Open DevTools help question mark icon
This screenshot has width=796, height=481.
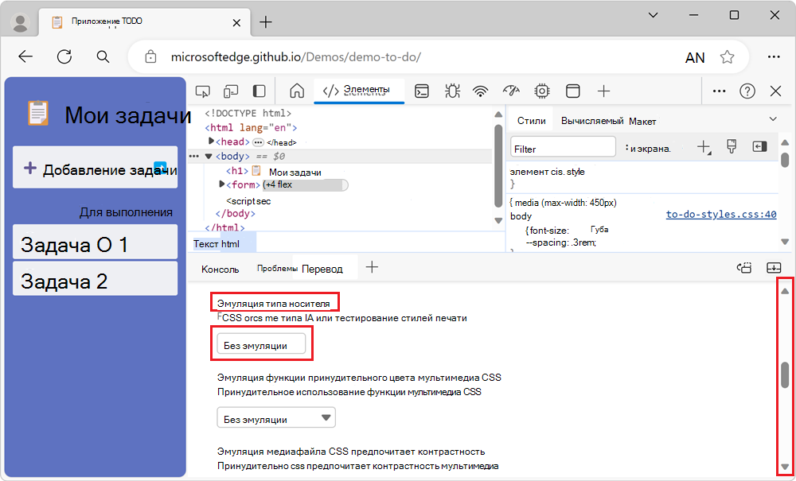(x=747, y=91)
